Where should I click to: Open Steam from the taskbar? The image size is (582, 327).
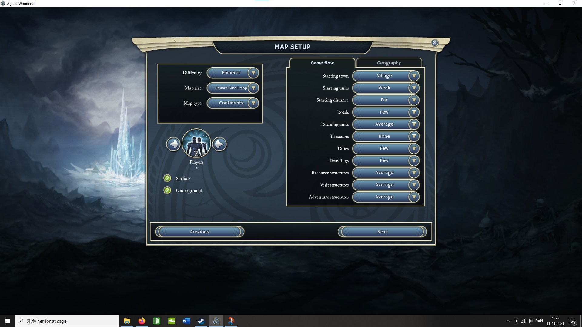point(201,321)
